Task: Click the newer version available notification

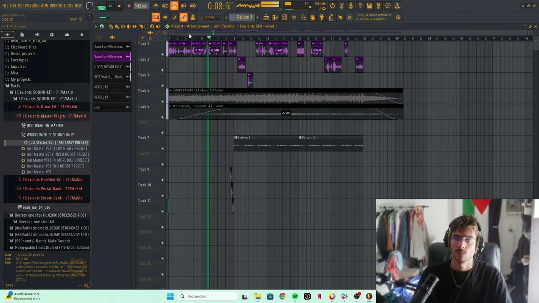Action: click(374, 17)
